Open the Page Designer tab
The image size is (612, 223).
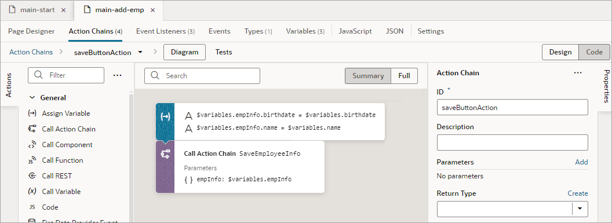point(31,31)
